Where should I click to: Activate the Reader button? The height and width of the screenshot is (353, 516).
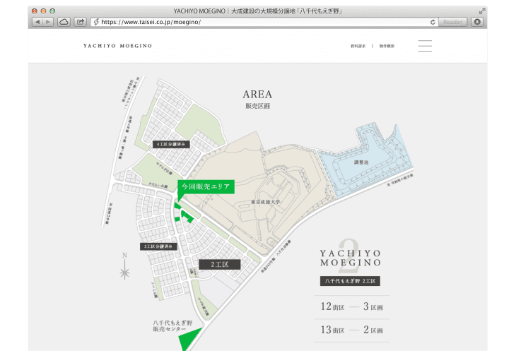[x=452, y=22]
